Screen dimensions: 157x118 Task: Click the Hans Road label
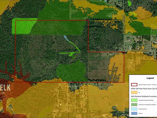(140, 50)
